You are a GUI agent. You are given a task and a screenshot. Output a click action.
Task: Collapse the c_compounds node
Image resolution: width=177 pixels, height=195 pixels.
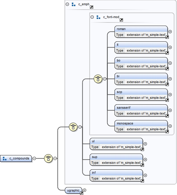[34, 158]
